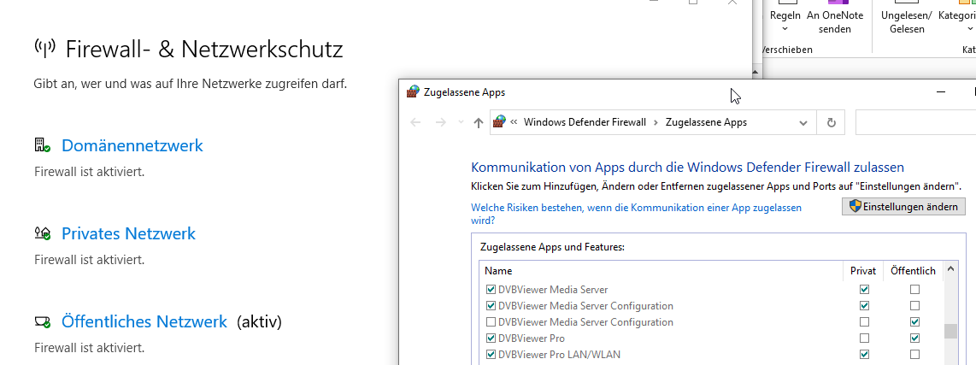
Task: Click the refresh button beside the address bar
Action: [830, 122]
